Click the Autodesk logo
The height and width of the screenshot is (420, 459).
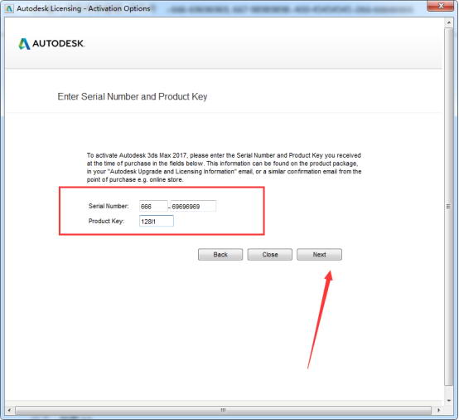pos(51,44)
